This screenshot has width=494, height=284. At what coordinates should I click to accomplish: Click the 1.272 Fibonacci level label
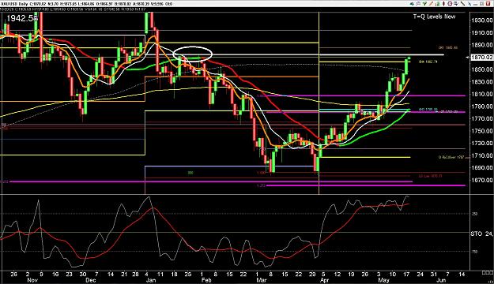(261, 185)
